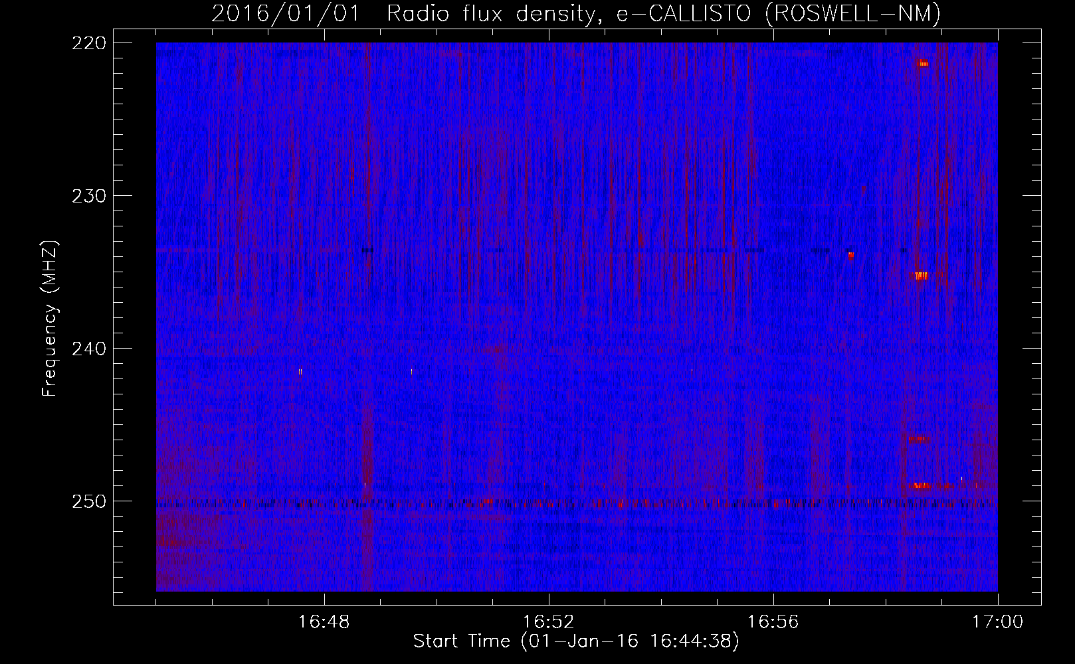The width and height of the screenshot is (1075, 664).
Task: Click the 240 frequency tick label
Action: [x=89, y=349]
